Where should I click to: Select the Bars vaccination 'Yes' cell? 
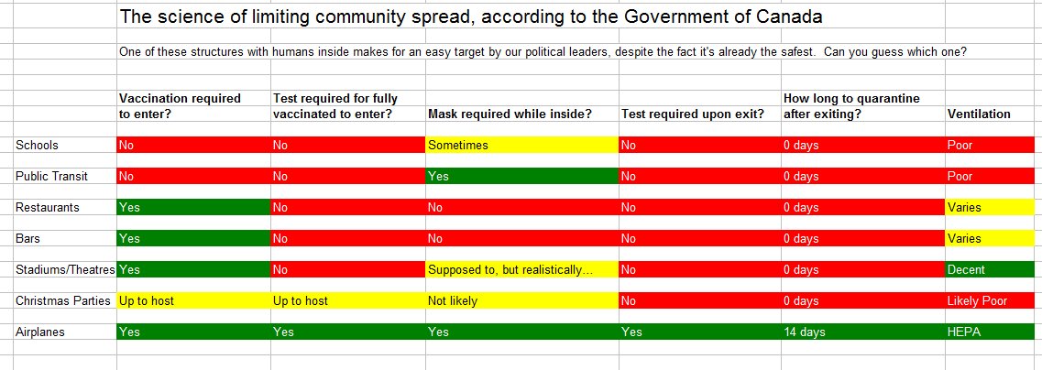pos(193,238)
